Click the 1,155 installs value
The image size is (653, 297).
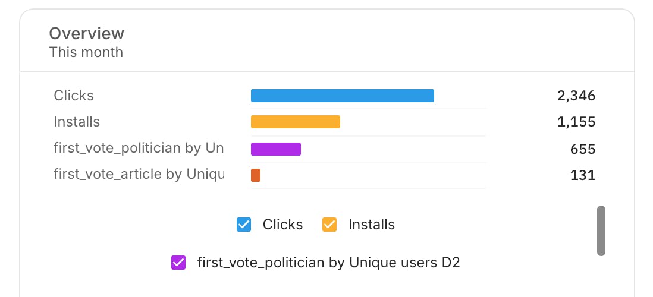(576, 122)
